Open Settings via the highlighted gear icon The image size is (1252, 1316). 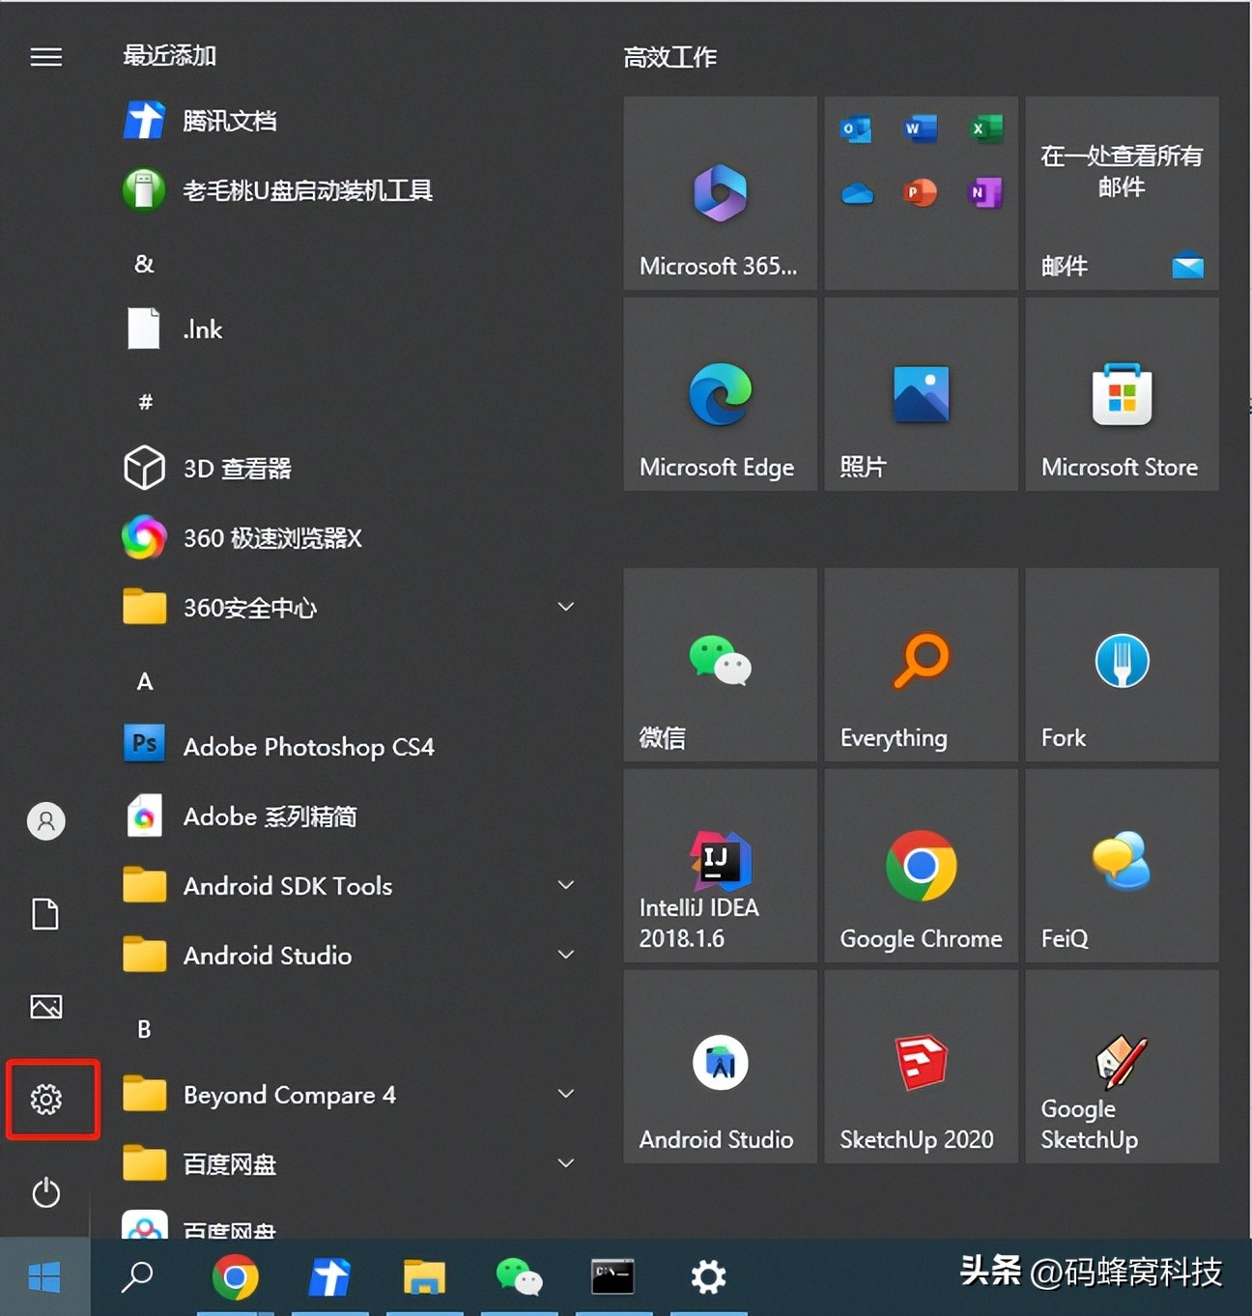coord(45,1099)
